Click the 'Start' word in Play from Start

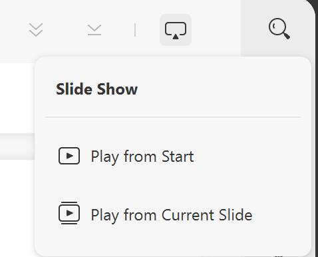(x=178, y=156)
